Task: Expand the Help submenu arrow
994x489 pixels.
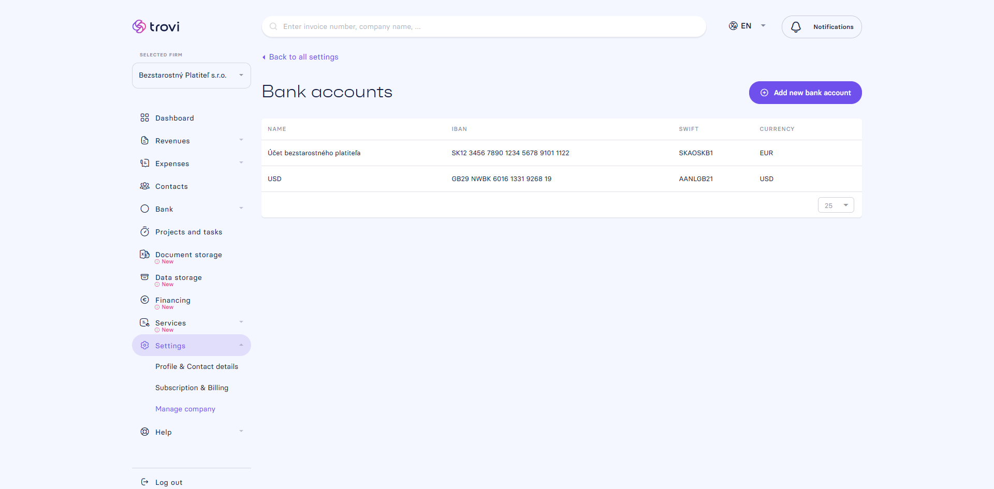Action: (241, 432)
